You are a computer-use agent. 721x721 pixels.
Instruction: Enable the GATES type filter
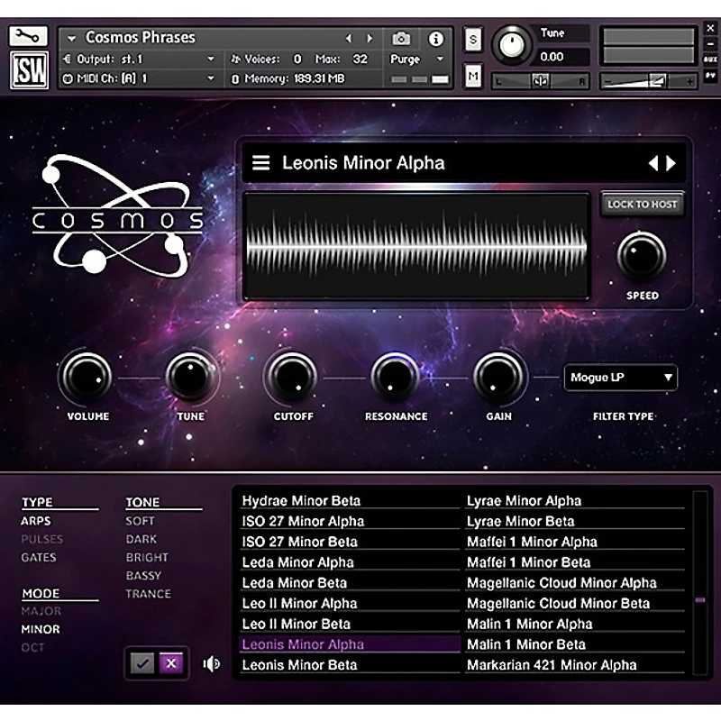pyautogui.click(x=39, y=557)
